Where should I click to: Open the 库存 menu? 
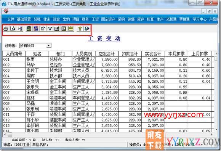pos(141,19)
